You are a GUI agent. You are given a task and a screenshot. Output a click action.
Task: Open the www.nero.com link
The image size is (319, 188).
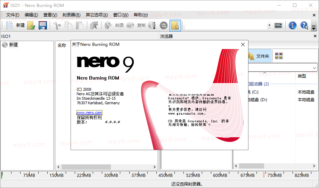pos(89,113)
